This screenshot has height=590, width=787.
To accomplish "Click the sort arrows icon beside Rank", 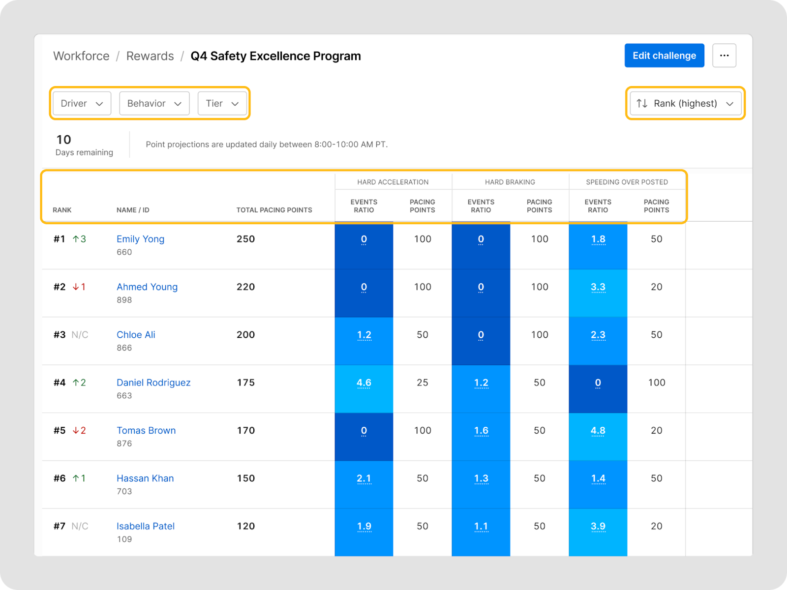I will [x=642, y=103].
